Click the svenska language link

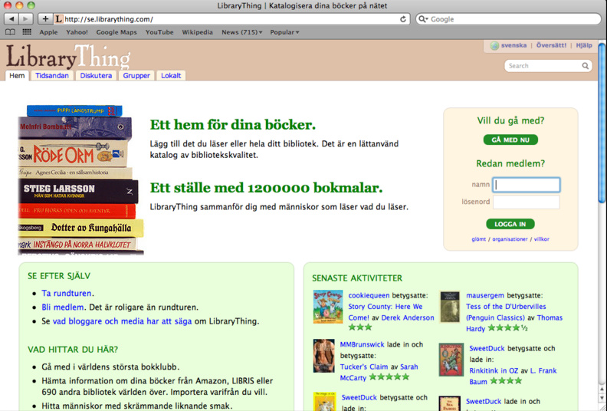(x=513, y=45)
